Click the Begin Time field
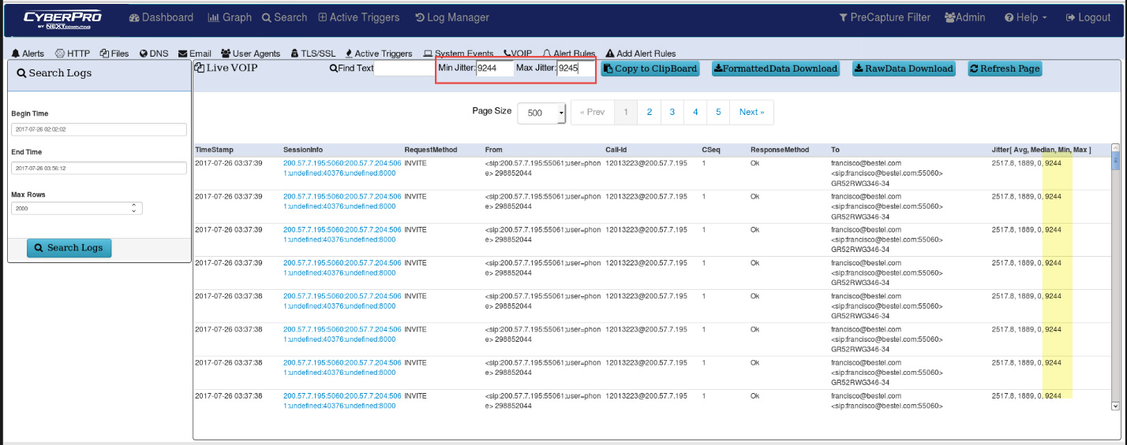Viewport: 1127px width, 445px height. (x=99, y=129)
